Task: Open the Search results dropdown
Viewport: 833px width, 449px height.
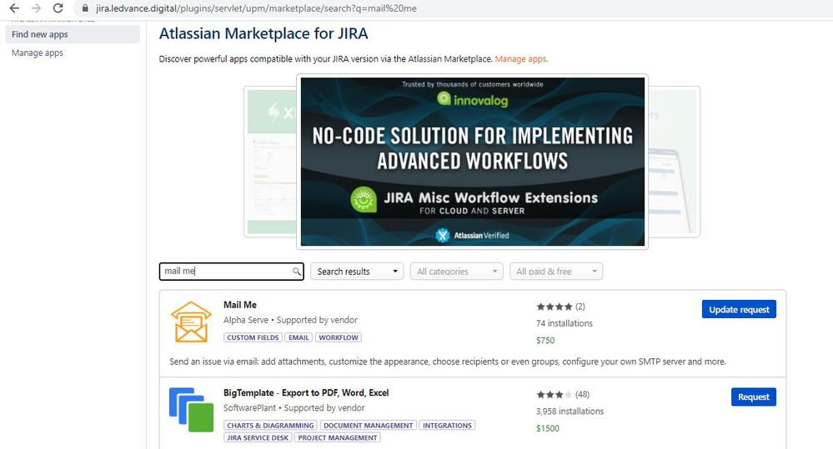Action: click(357, 272)
